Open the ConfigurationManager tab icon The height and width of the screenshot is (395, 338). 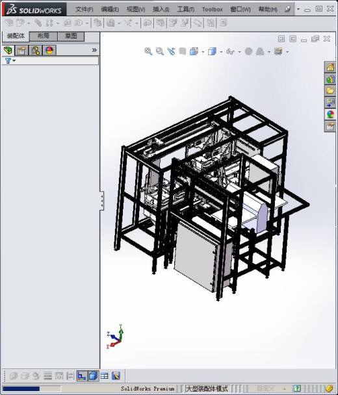point(36,51)
